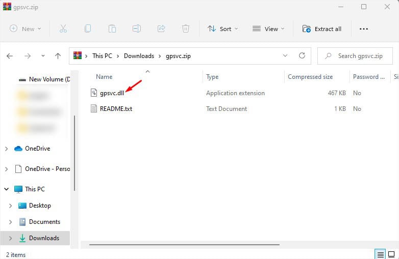
Task: Click the window title bar WinRAR icon
Action: [7, 6]
